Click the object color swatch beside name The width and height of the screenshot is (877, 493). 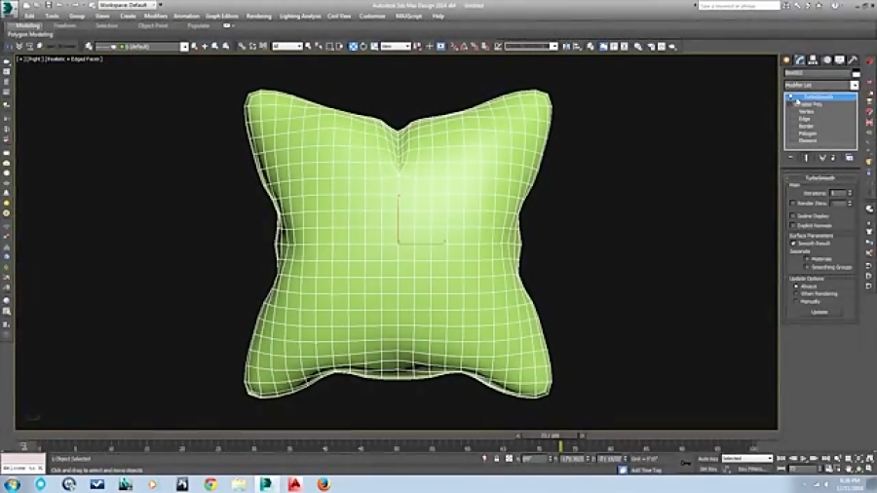(x=857, y=73)
